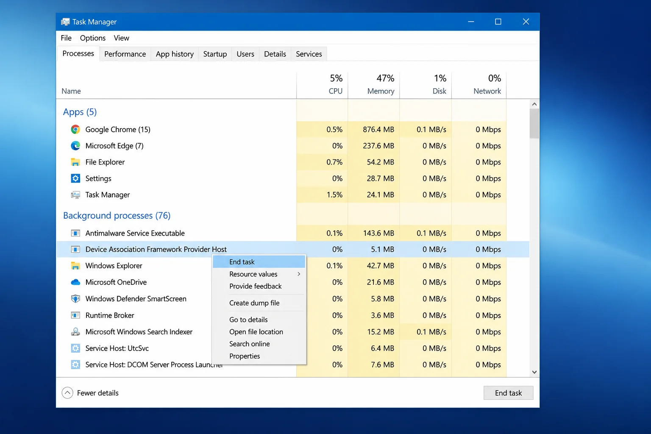Click the End task button at bottom right
651x434 pixels.
[x=508, y=393]
